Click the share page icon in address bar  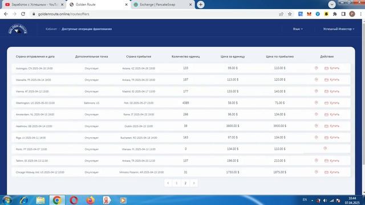[281, 14]
